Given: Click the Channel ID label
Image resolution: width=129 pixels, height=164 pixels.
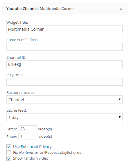Looking at the screenshot, I should (17, 57).
